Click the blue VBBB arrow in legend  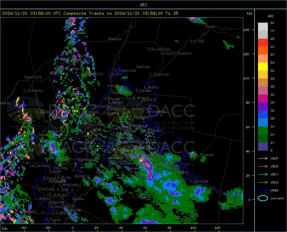(x=263, y=191)
